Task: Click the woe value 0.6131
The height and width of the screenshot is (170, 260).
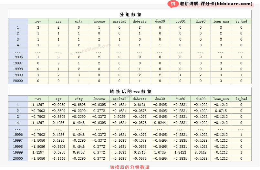Action: coord(140,105)
